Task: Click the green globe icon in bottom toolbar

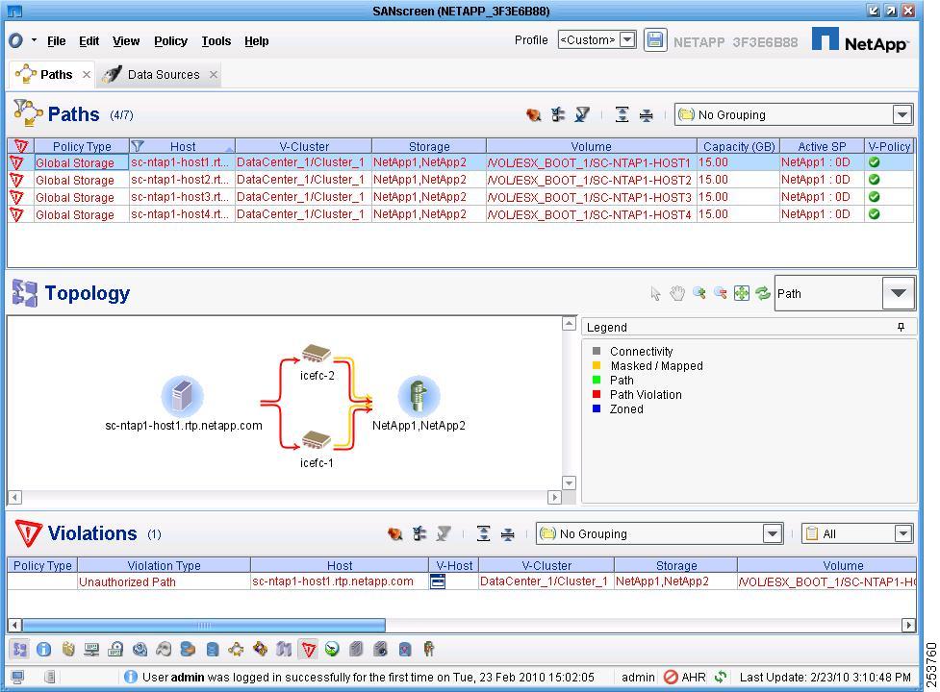Action: click(x=332, y=649)
